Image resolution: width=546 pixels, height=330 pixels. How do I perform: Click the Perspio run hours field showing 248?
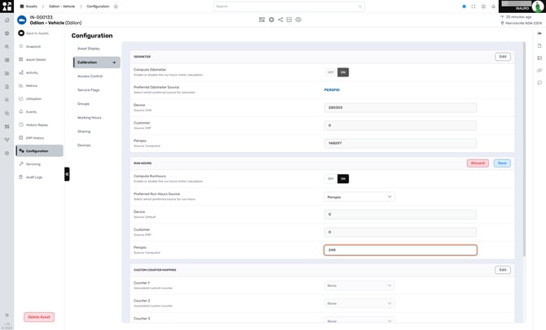click(x=400, y=250)
